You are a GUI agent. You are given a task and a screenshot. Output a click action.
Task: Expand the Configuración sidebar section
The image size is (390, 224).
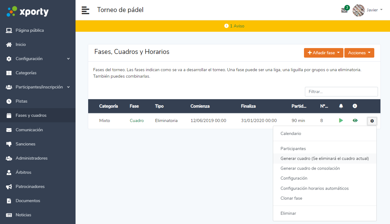click(x=38, y=59)
